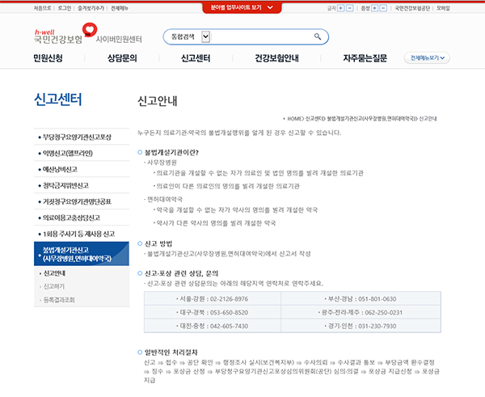Click 신고안내 page title

(157, 101)
